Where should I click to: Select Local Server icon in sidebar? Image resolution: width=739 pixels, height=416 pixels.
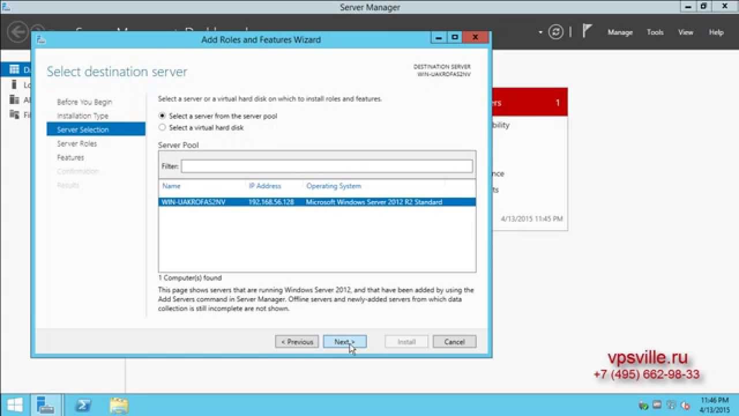tap(14, 85)
